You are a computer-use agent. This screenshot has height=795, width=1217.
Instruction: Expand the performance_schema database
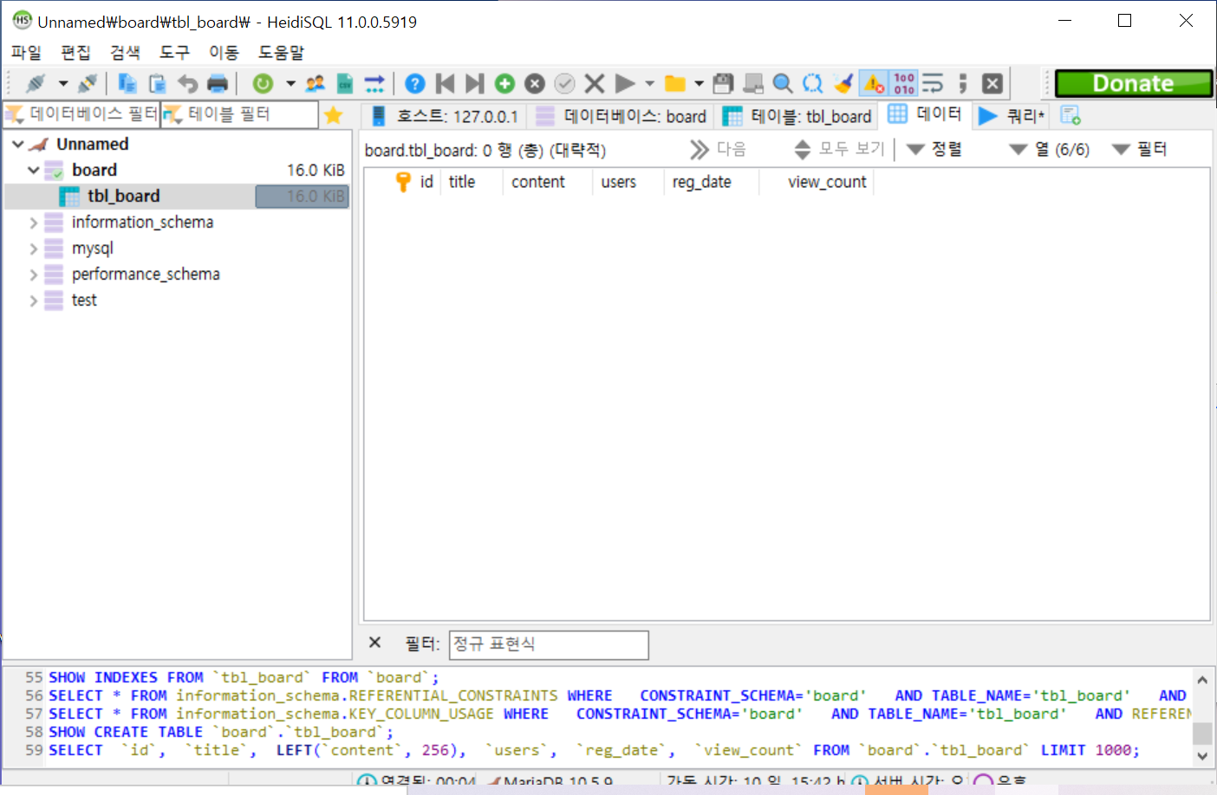[34, 275]
